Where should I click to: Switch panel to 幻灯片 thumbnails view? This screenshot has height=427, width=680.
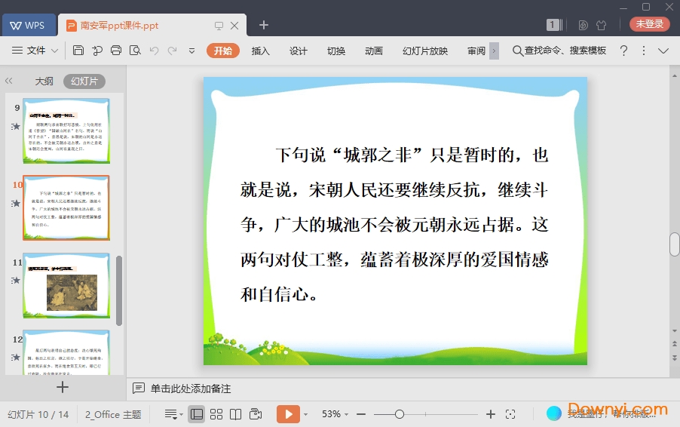[x=84, y=81]
